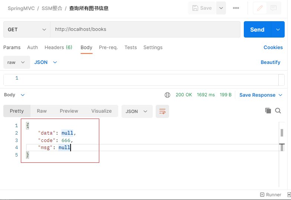Click the globe network icon

click(167, 95)
